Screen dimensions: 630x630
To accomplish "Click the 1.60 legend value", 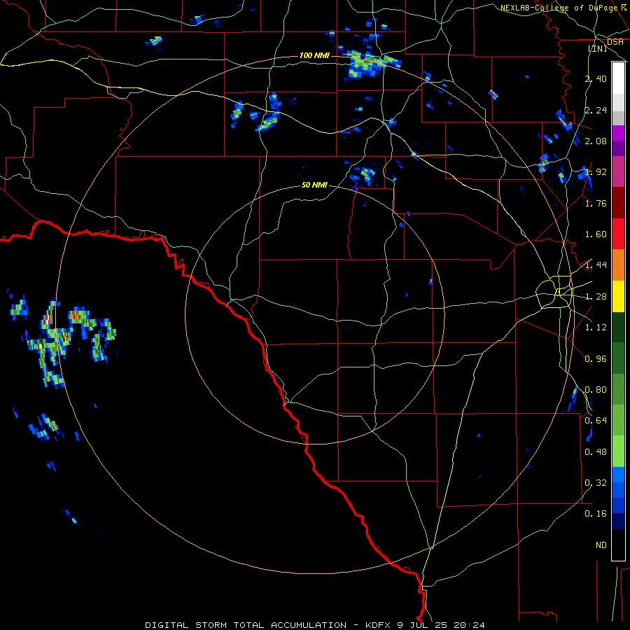I will coord(596,234).
